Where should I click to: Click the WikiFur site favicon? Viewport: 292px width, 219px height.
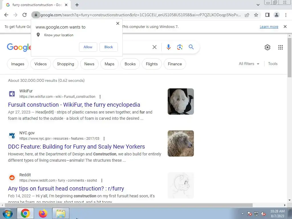coord(12,94)
